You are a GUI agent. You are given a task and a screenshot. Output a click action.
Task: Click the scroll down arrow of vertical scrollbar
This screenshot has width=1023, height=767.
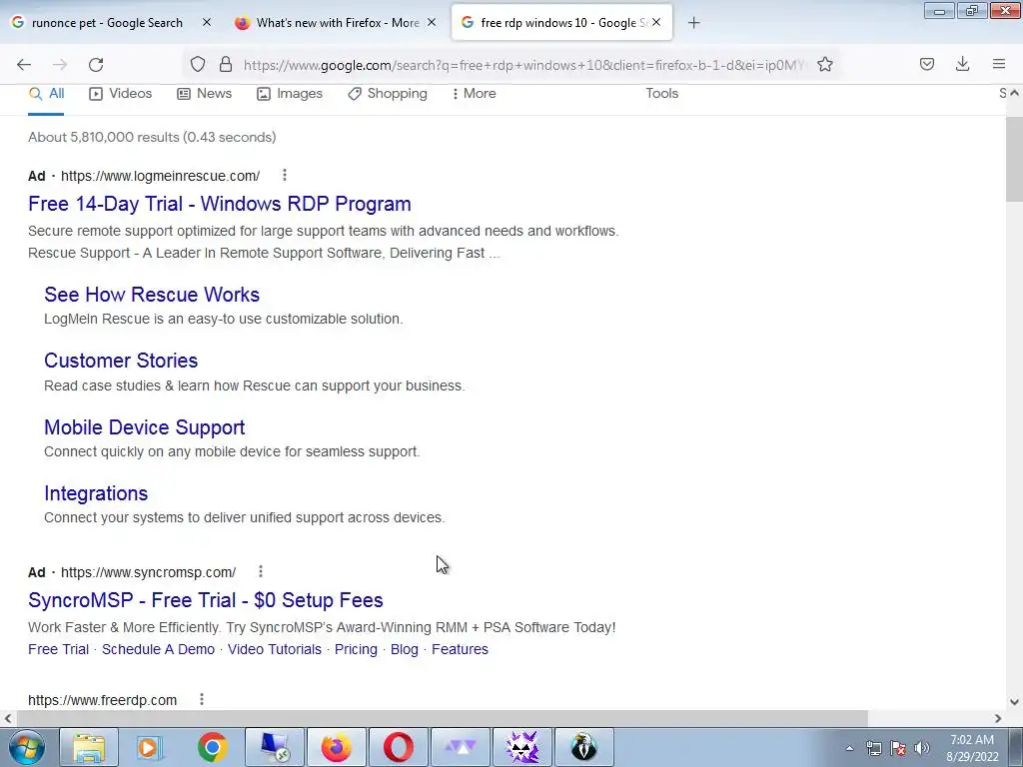point(1014,702)
